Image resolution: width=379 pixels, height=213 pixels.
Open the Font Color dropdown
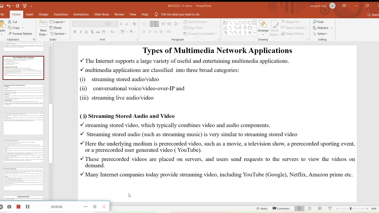(x=136, y=32)
